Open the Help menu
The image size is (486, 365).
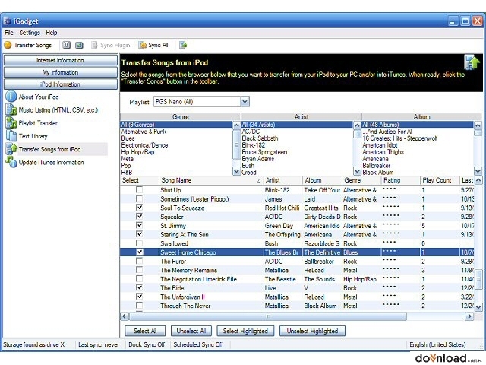[52, 33]
